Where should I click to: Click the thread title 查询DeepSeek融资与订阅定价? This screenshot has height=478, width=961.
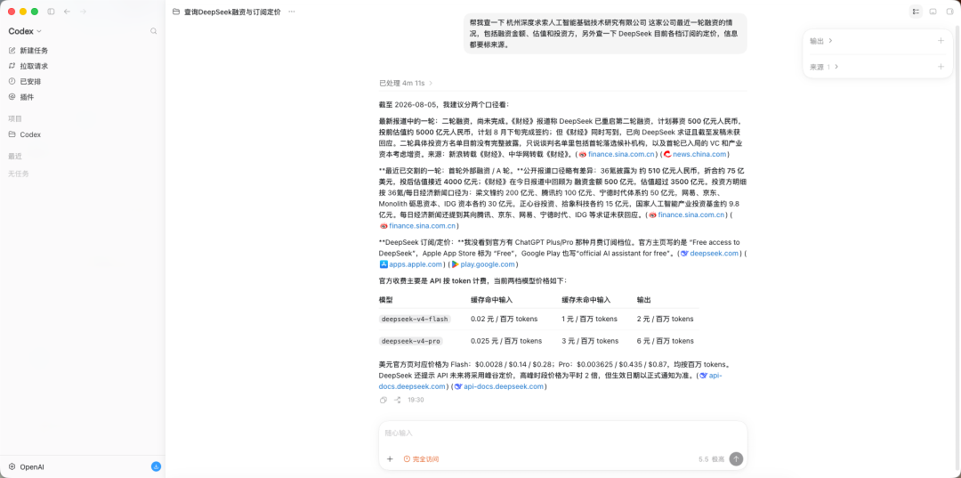(232, 12)
